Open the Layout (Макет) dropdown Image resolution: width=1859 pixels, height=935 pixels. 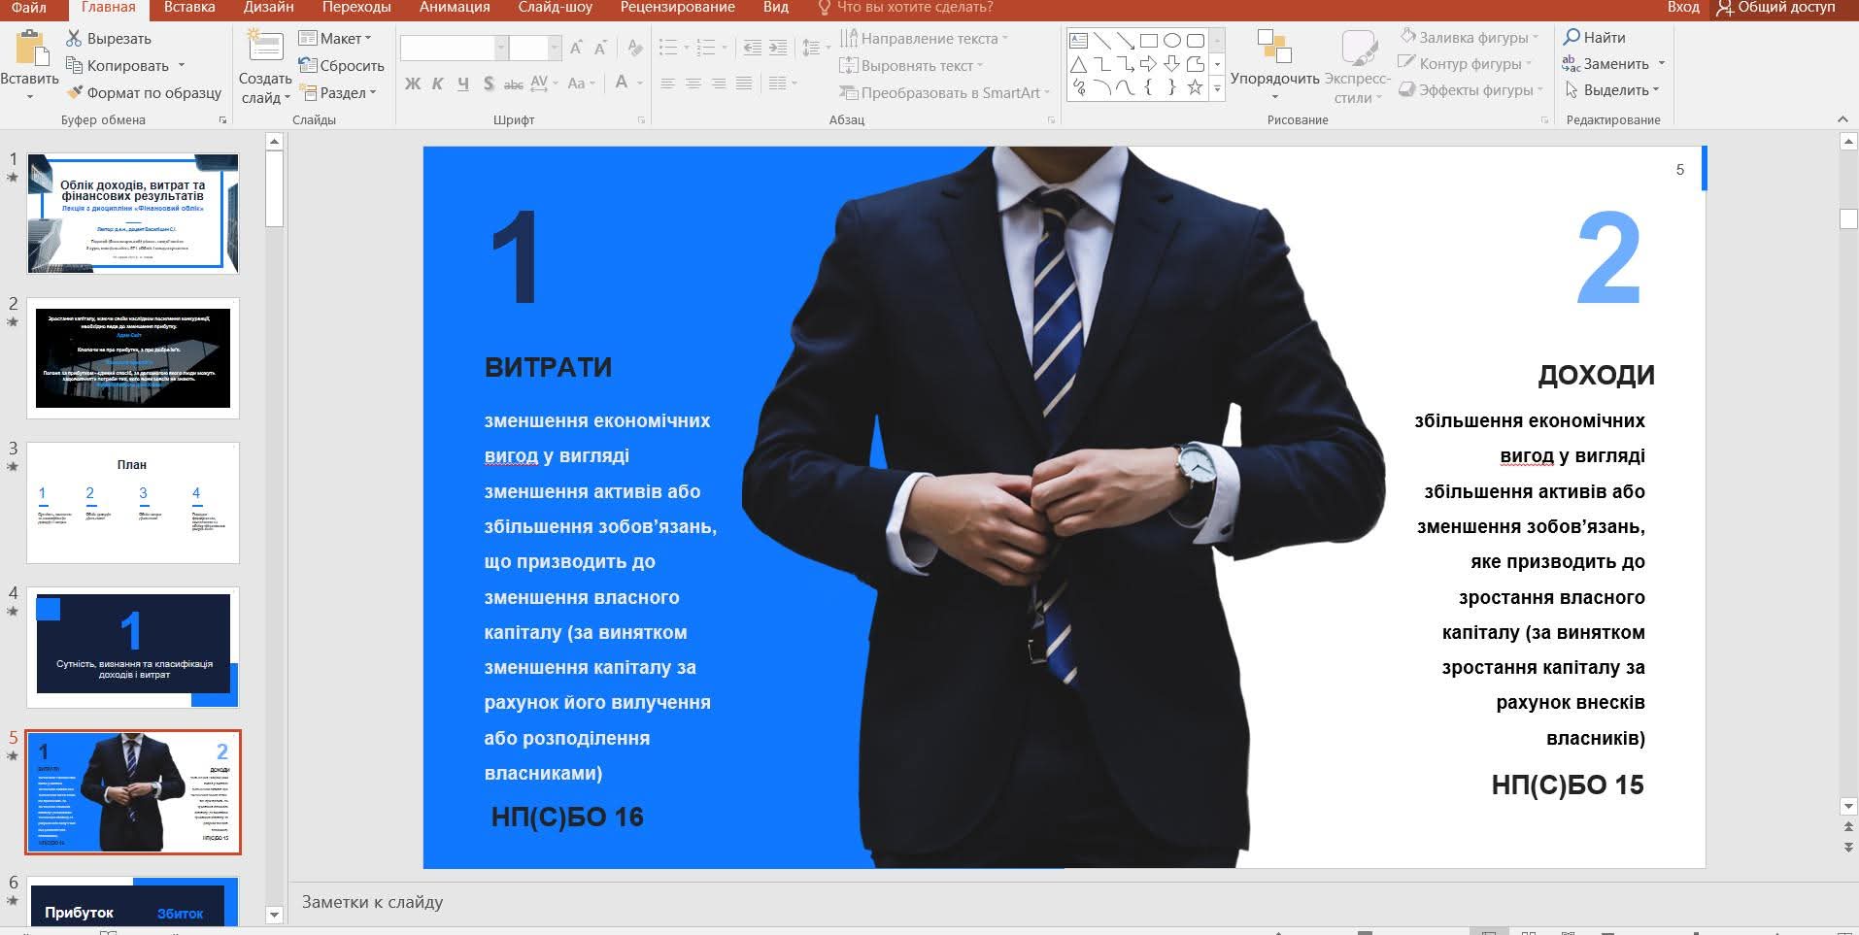(335, 39)
